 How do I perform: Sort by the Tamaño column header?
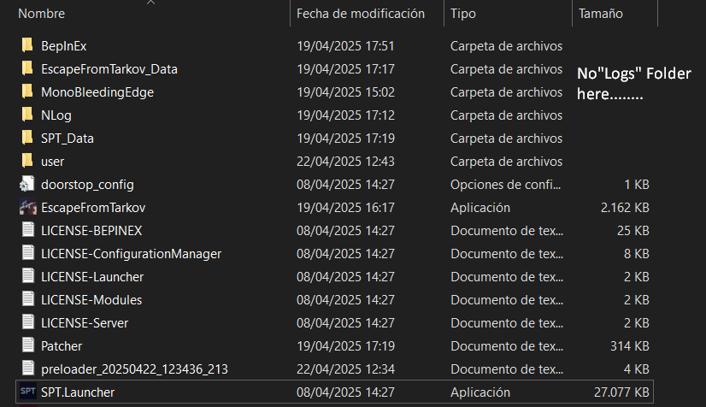click(601, 14)
